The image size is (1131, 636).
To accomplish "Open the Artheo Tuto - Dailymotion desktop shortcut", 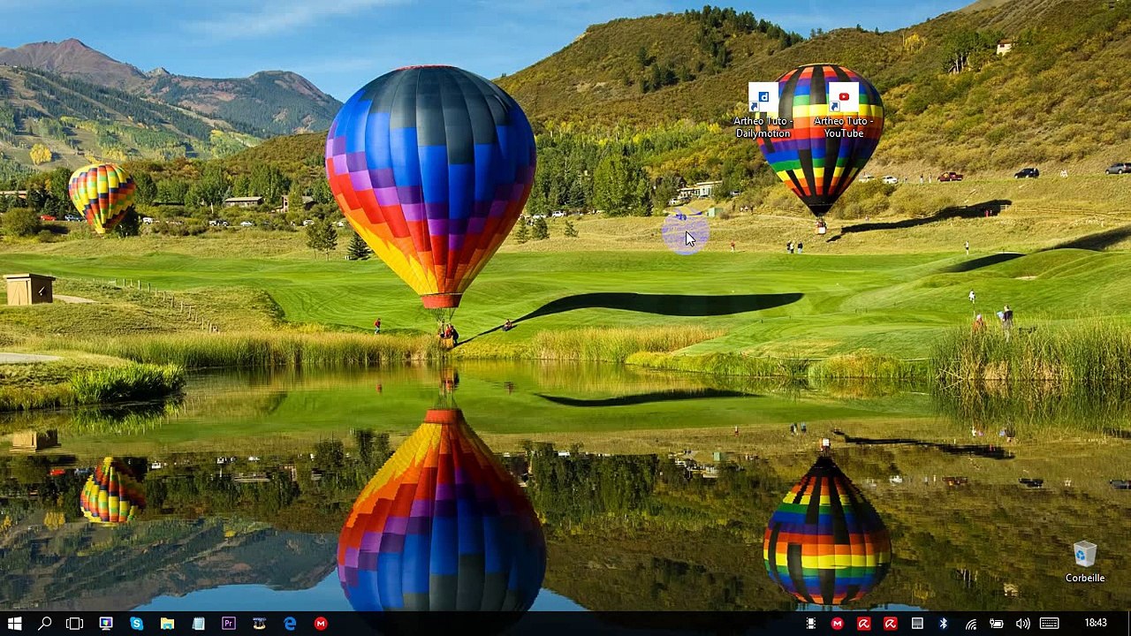I will [x=763, y=111].
